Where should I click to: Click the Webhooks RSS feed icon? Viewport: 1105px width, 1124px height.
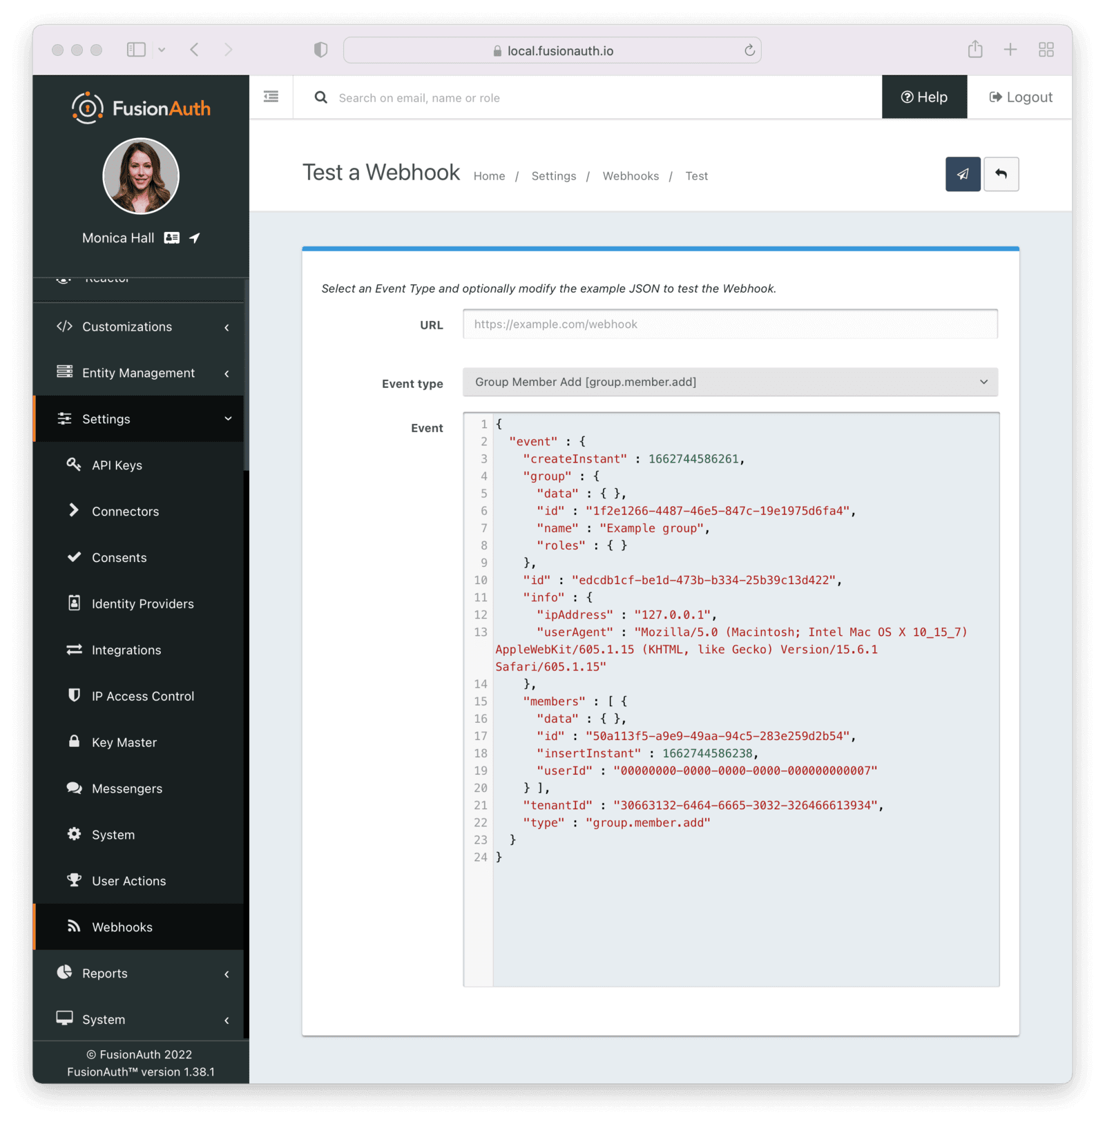coord(74,927)
